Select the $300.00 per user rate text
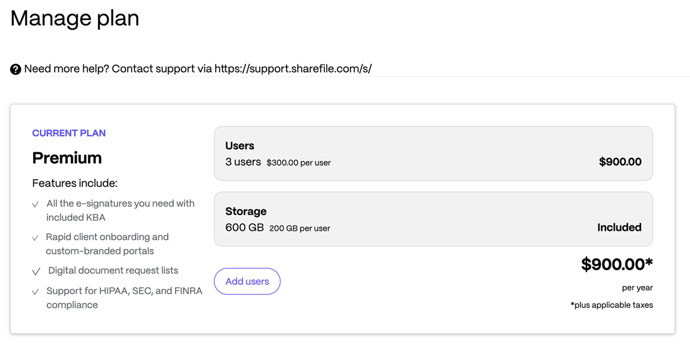 [x=299, y=162]
